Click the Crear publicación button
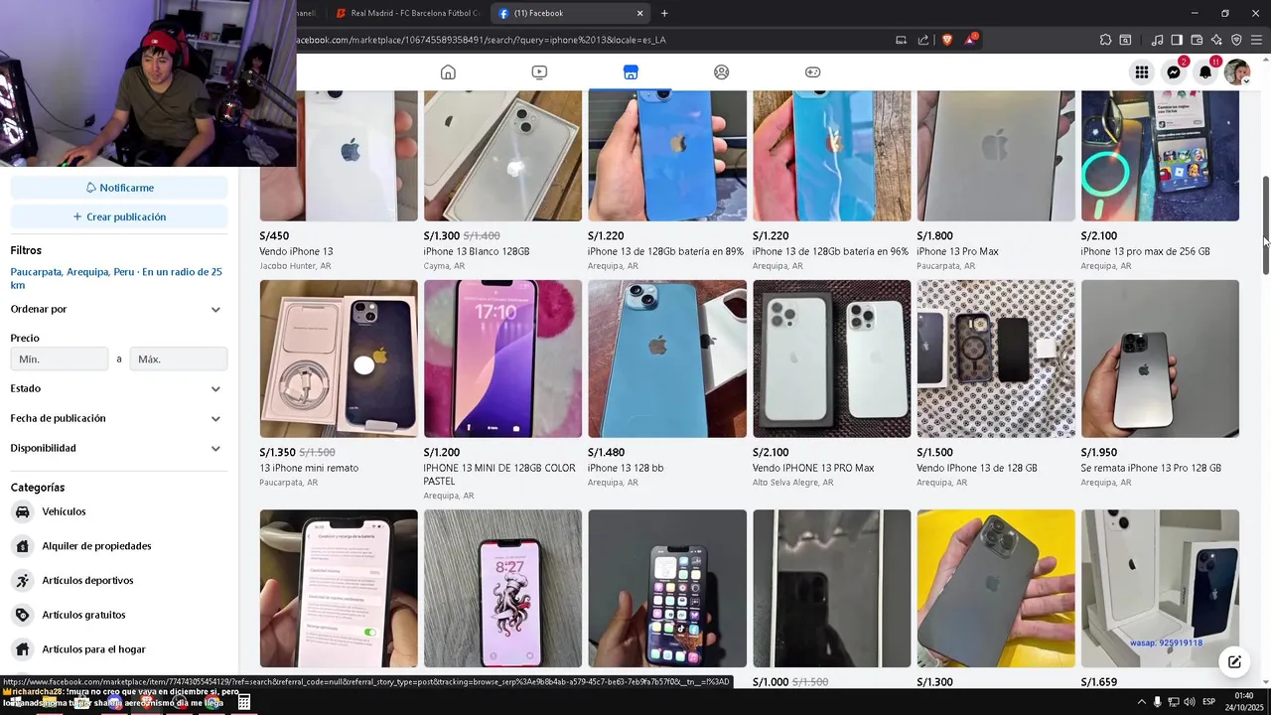 (119, 216)
